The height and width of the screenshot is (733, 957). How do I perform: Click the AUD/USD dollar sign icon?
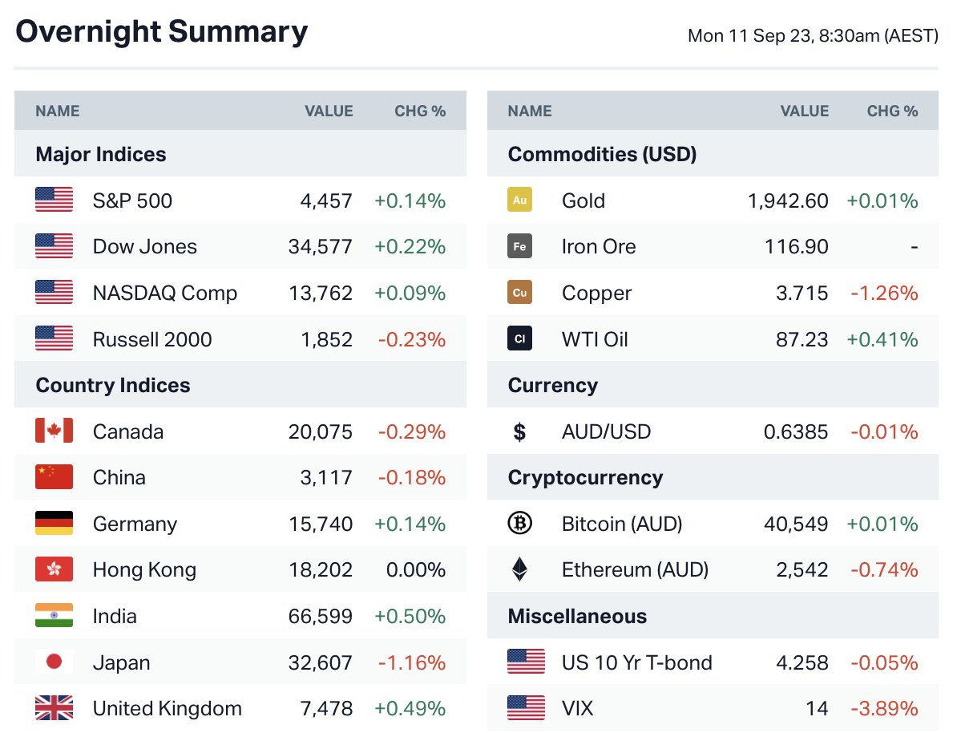point(519,431)
